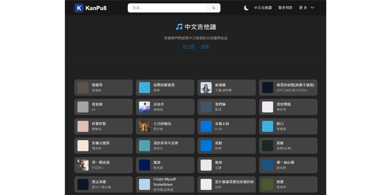
Task: Select the 路口 song title
Action: pos(280,124)
